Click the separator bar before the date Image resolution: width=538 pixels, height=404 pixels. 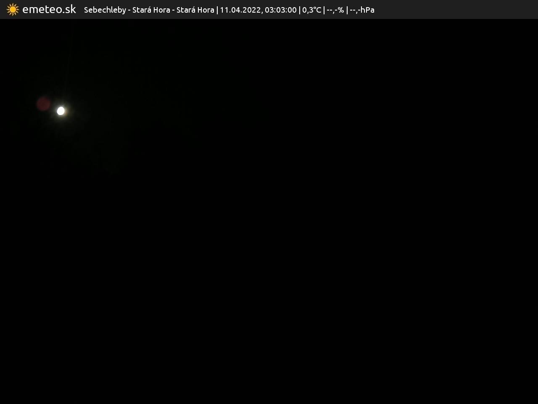(217, 10)
